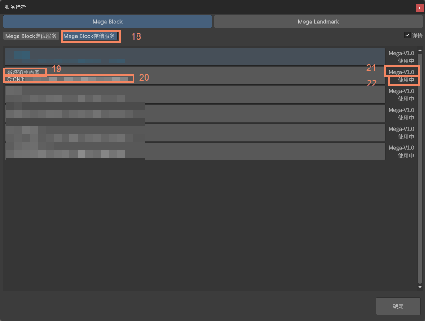Switch to the Mega Landmark tab

pos(318,21)
